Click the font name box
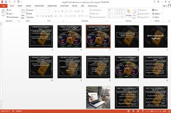This screenshot has height=113, width=171. click(42, 11)
